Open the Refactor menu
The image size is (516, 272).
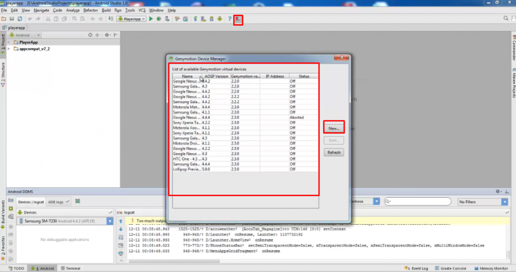[90, 10]
